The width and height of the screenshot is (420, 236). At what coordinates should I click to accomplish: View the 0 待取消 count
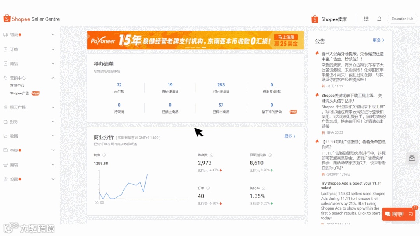click(119, 108)
